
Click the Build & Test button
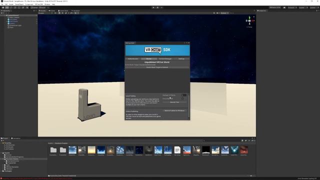point(174,102)
